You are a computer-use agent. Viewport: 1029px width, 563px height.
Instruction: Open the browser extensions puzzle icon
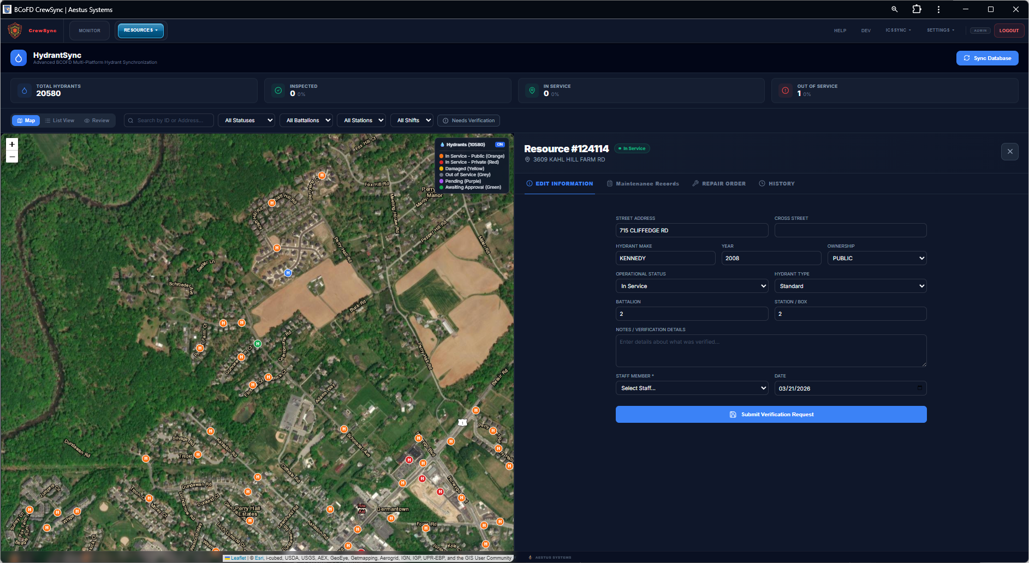[917, 9]
